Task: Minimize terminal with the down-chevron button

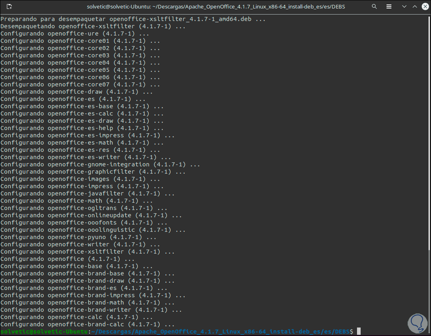Action: pos(404,6)
